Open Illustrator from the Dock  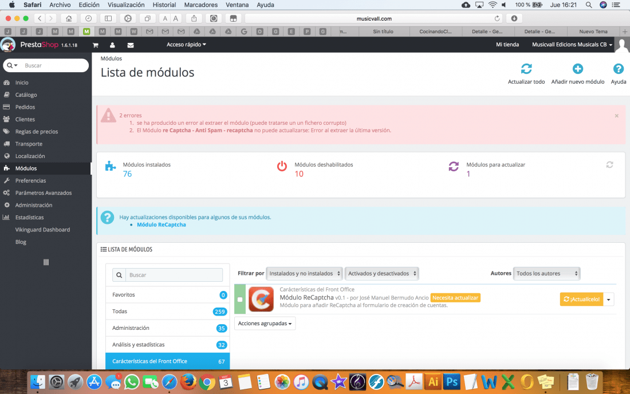point(433,381)
